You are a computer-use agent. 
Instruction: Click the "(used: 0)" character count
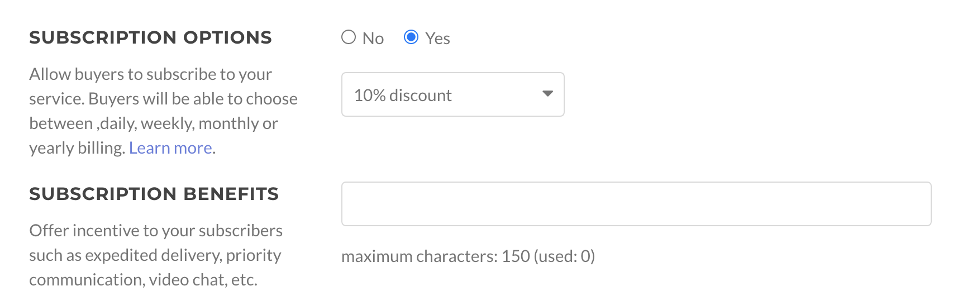coord(564,256)
